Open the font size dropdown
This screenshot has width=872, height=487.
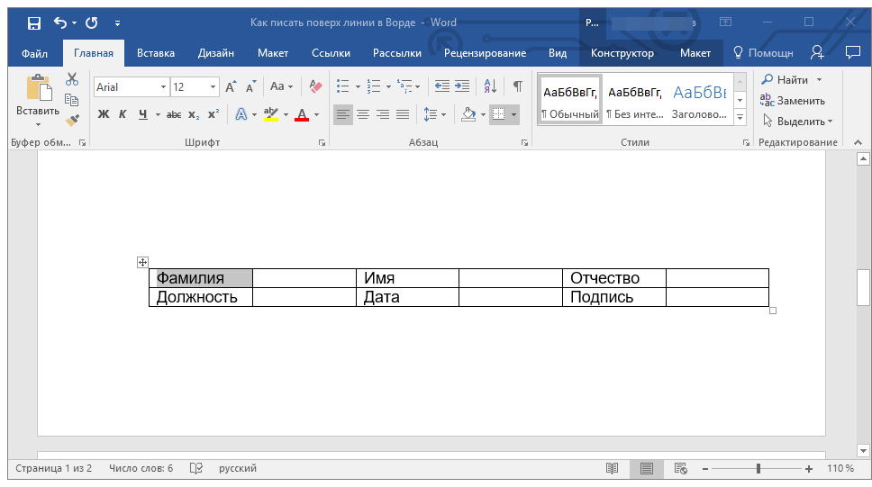(213, 87)
